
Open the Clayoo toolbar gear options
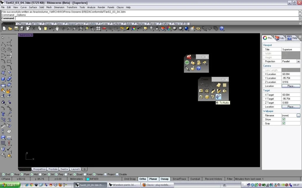[203, 57]
